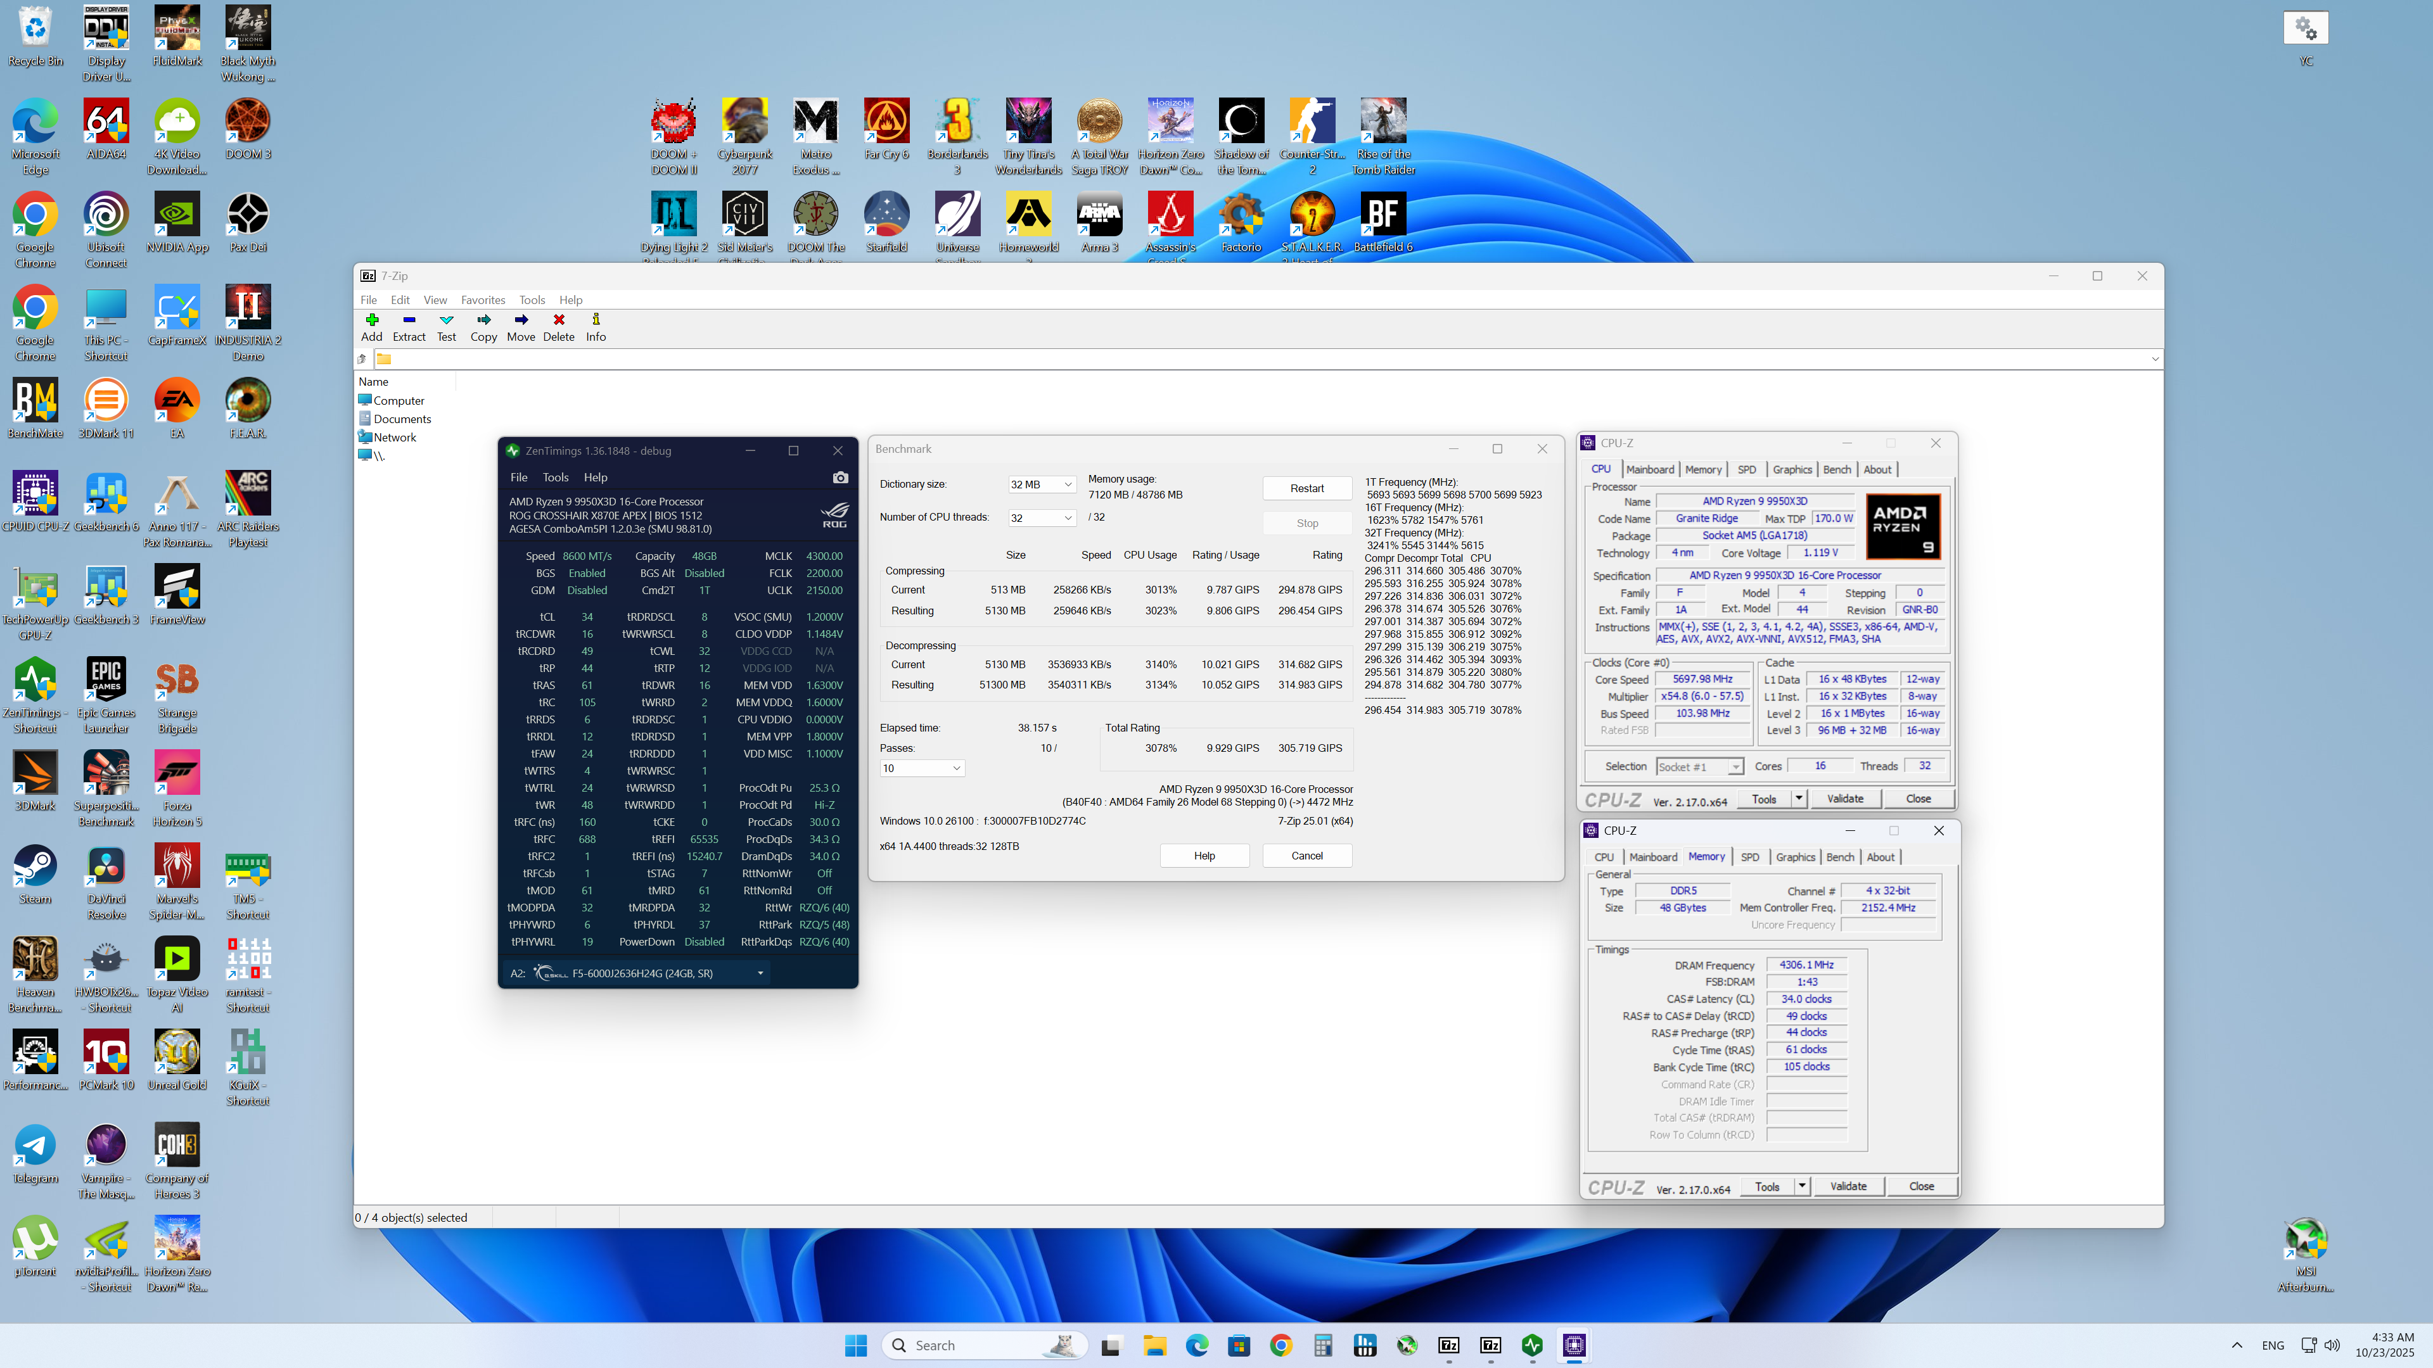Click ZenTimings icon in taskbar
The height and width of the screenshot is (1368, 2433).
pyautogui.click(x=1532, y=1345)
